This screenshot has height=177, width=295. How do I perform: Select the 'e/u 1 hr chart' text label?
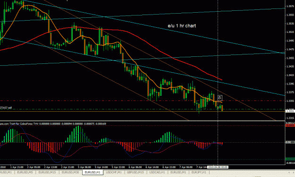182,26
